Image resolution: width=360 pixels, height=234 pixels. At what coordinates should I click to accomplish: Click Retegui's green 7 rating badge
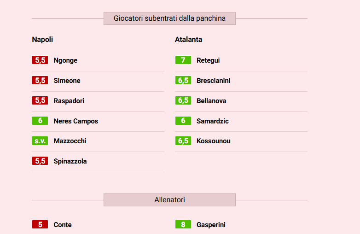pos(183,60)
